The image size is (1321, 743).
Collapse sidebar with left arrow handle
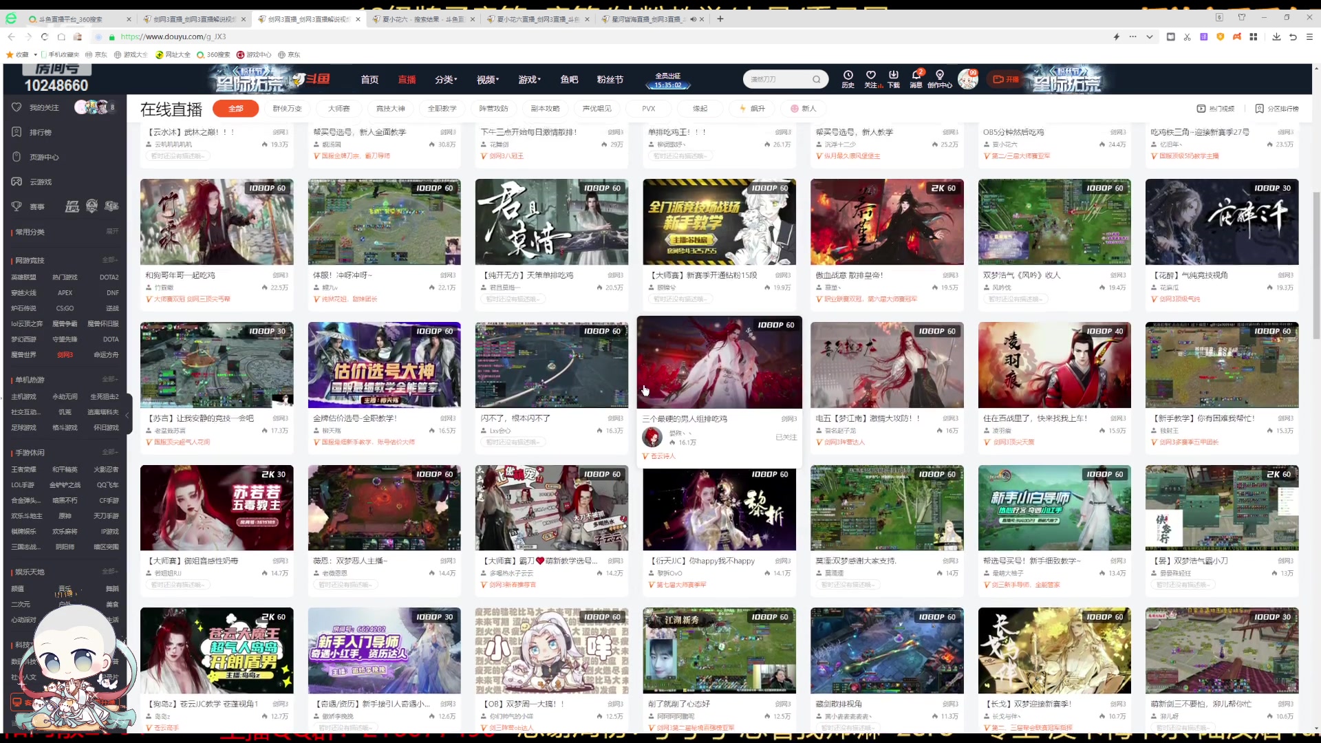127,415
